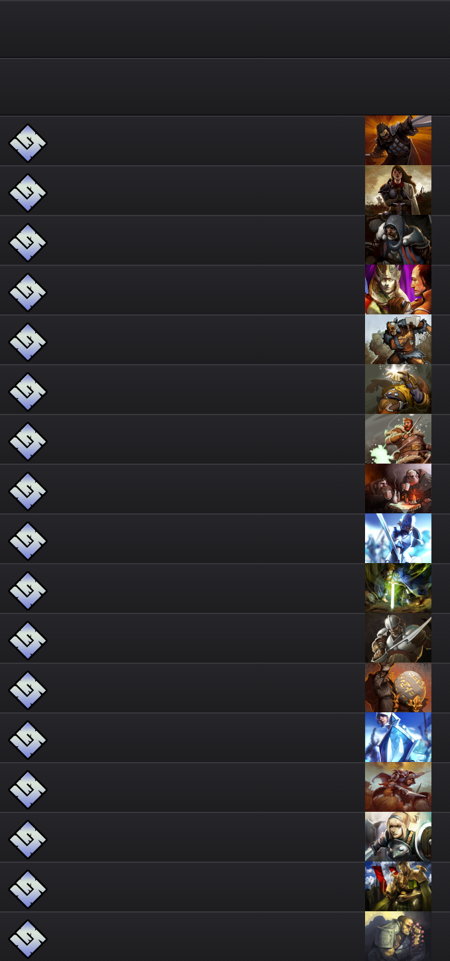Open the crowned statue on purple background thumbnail
The image size is (450, 961).
click(398, 290)
